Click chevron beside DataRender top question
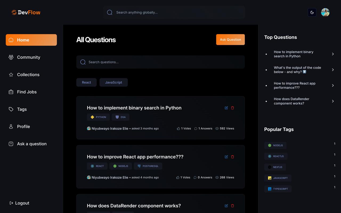The image size is (341, 213). point(333,101)
